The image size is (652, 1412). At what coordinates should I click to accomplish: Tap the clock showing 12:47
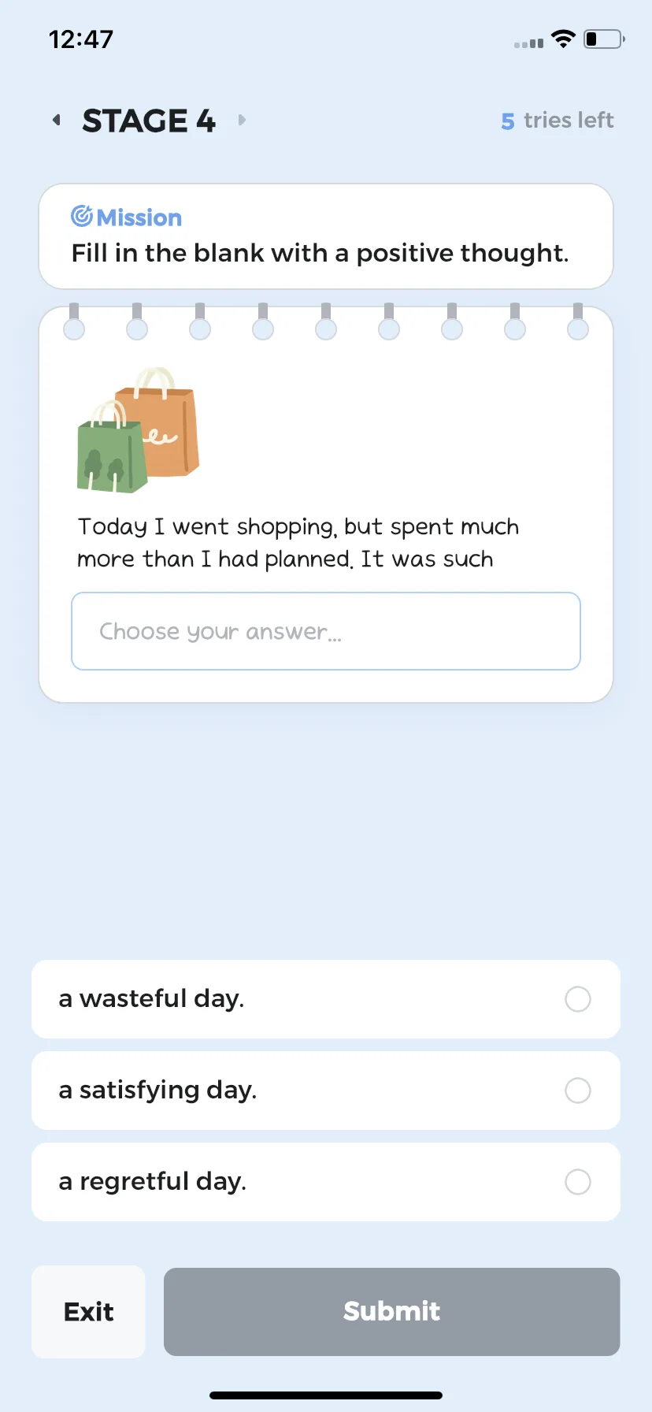[81, 39]
